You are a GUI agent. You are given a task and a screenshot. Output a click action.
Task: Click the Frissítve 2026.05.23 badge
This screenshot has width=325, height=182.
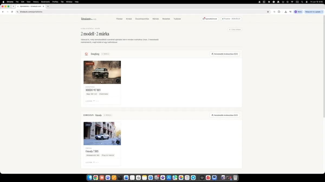pyautogui.click(x=231, y=19)
